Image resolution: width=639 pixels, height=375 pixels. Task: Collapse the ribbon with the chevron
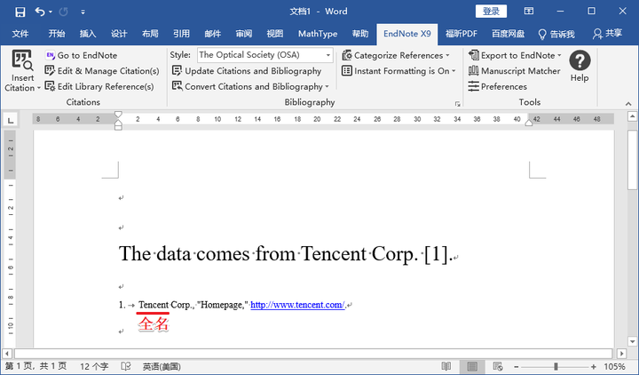tap(628, 104)
